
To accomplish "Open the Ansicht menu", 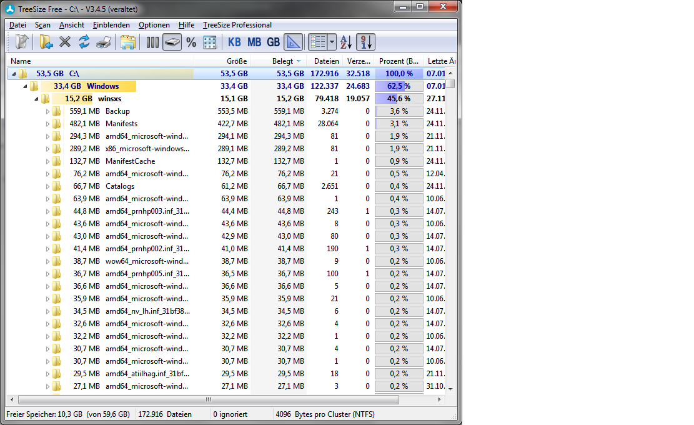I will [72, 25].
